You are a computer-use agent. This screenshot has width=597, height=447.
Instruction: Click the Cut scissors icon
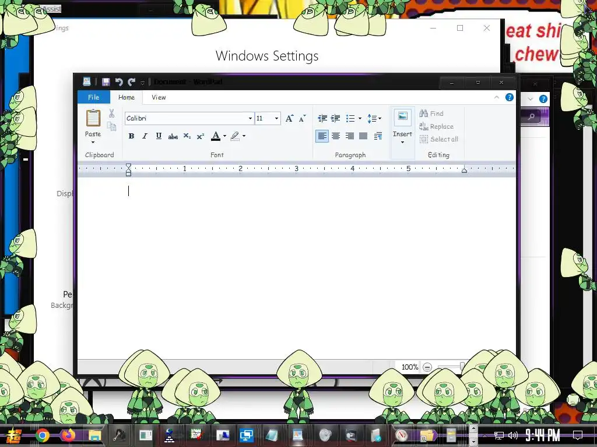111,113
